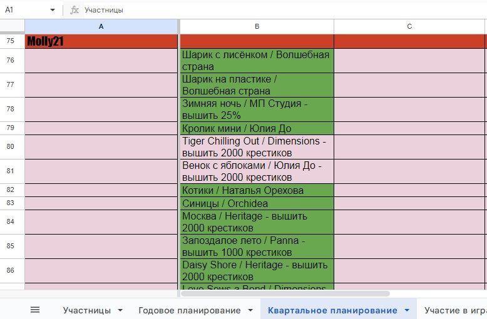Open the Годовое планирование tab dropdown arrow
Image resolution: width=487 pixels, height=319 pixels.
250,310
